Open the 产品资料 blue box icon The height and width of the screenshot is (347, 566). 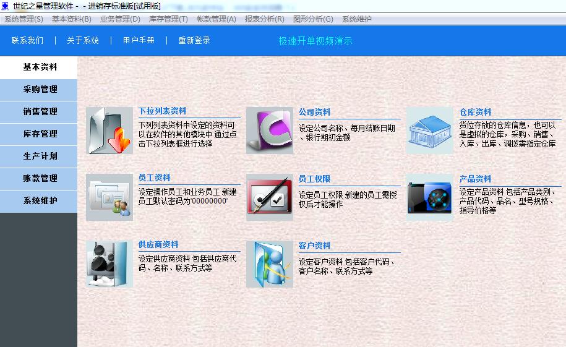[430, 197]
